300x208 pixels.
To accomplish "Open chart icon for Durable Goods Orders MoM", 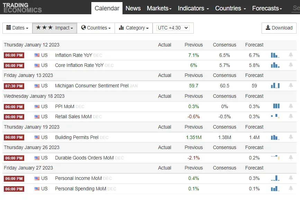I will [x=275, y=158].
